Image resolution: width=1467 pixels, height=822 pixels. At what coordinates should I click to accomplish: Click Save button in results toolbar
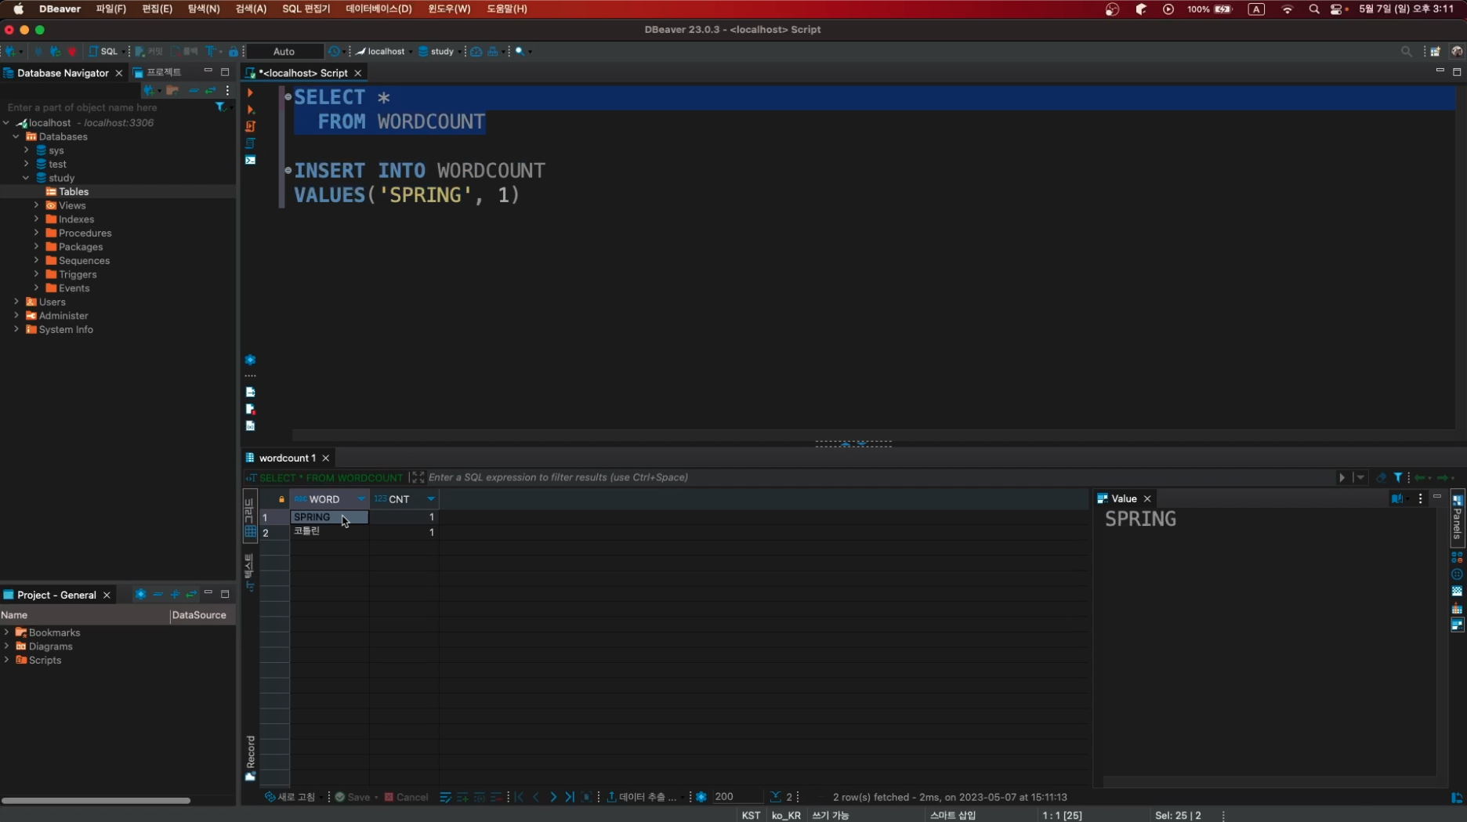click(353, 797)
